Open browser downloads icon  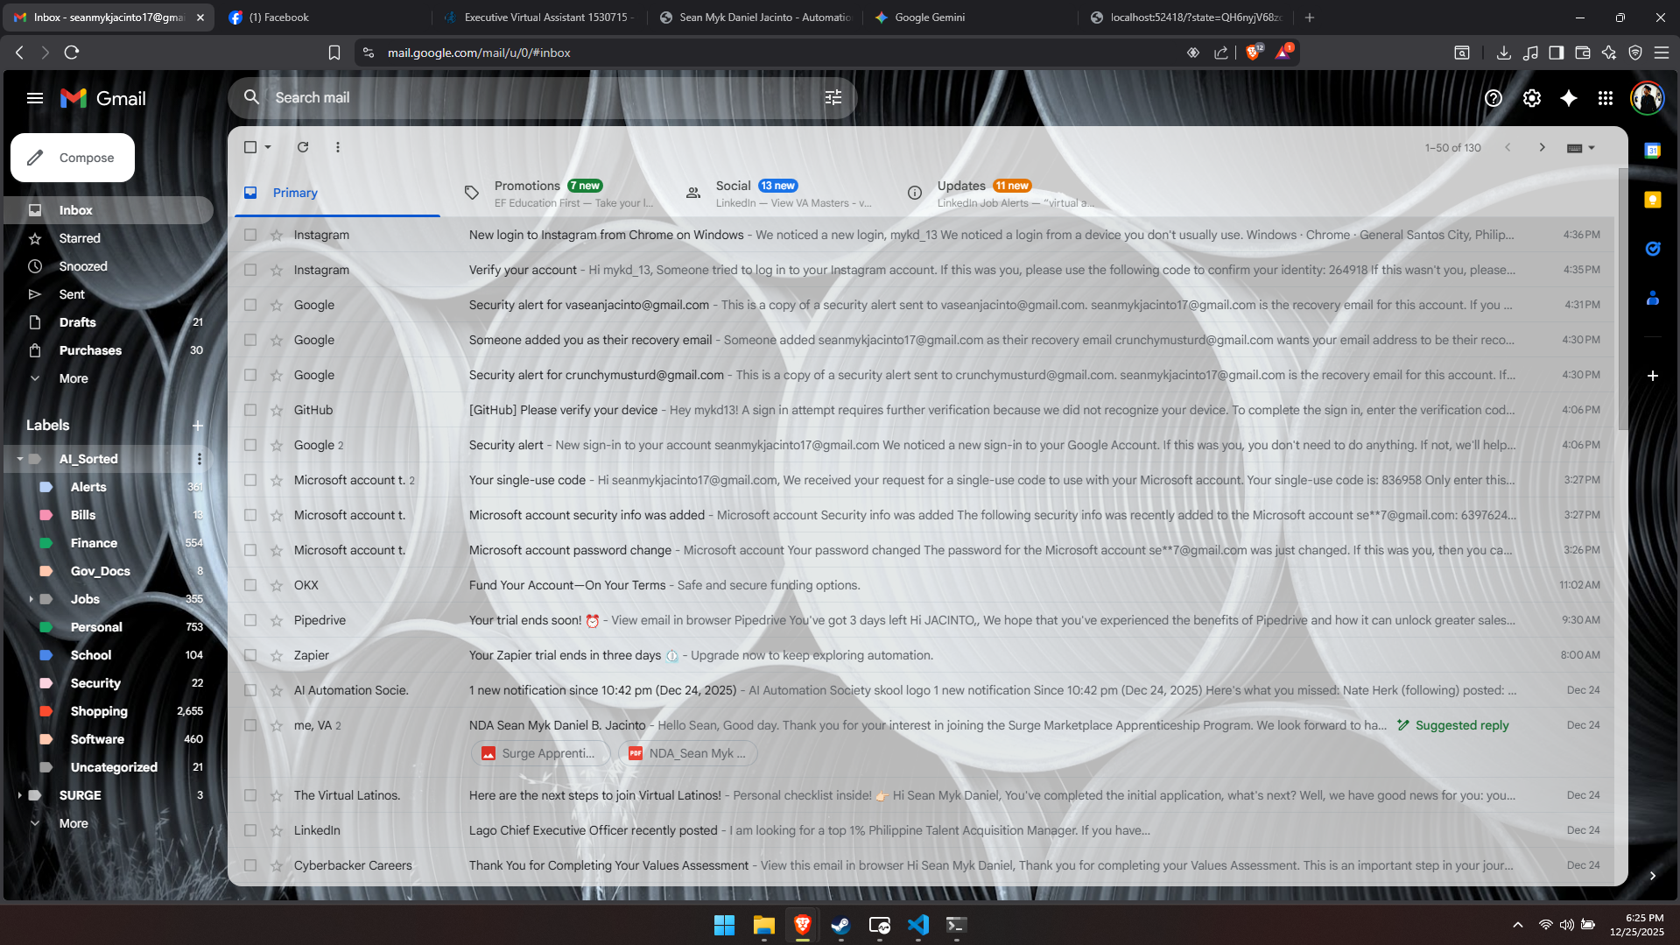[1504, 53]
